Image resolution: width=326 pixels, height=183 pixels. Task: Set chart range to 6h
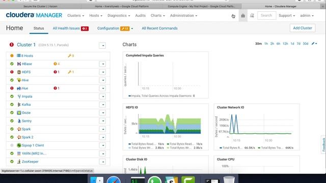(278, 44)
